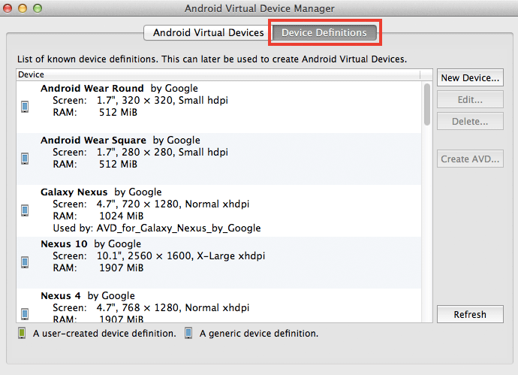
Task: Click the Galaxy Nexus device icon
Action: (25, 210)
